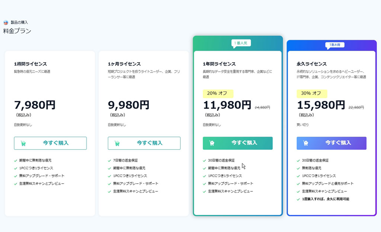Click the crossed-out 22,980円 original price
Viewport: 381px width, 232px height.
(356, 107)
